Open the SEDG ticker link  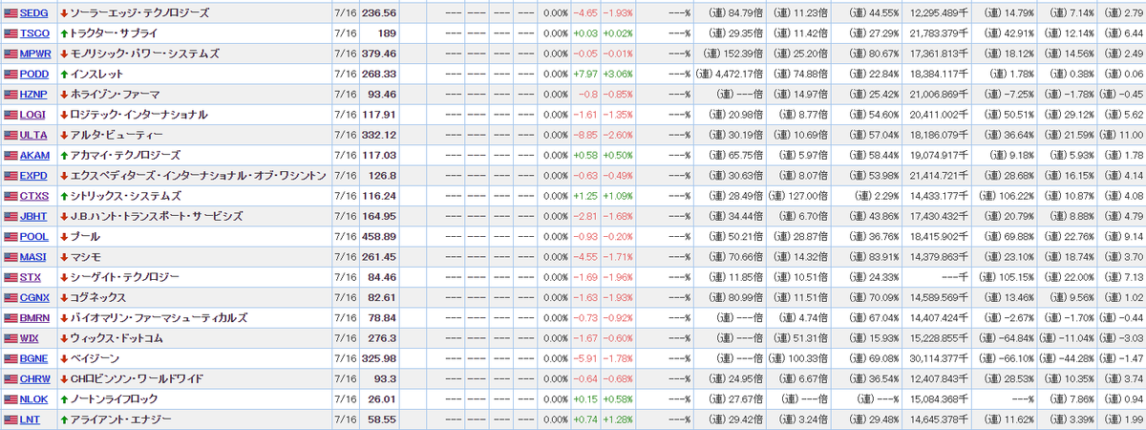pyautogui.click(x=33, y=12)
